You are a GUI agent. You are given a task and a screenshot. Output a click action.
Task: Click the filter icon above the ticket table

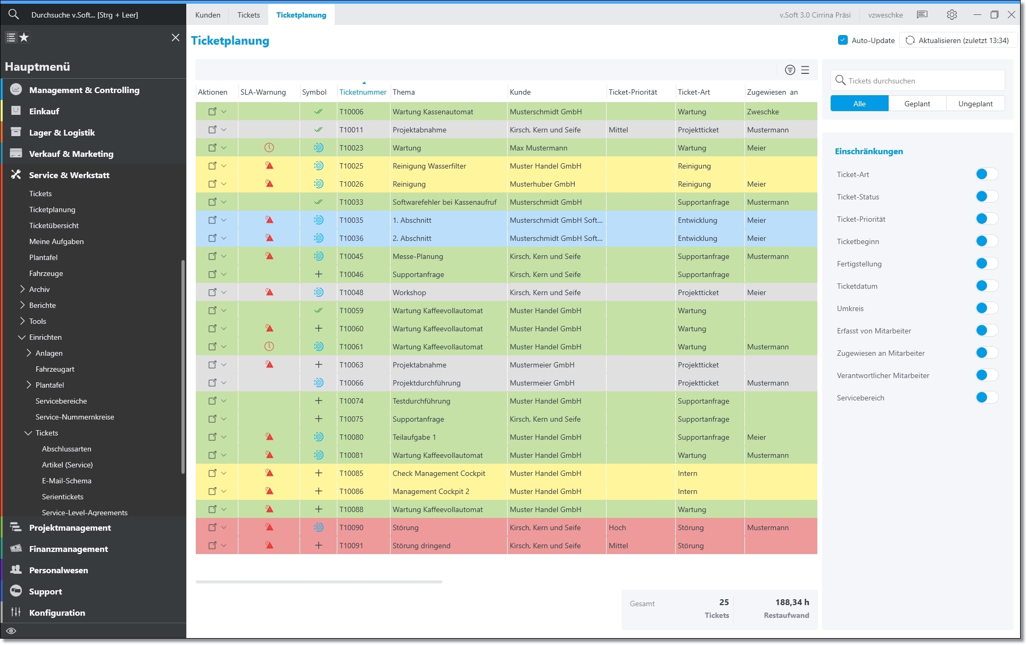(x=790, y=70)
